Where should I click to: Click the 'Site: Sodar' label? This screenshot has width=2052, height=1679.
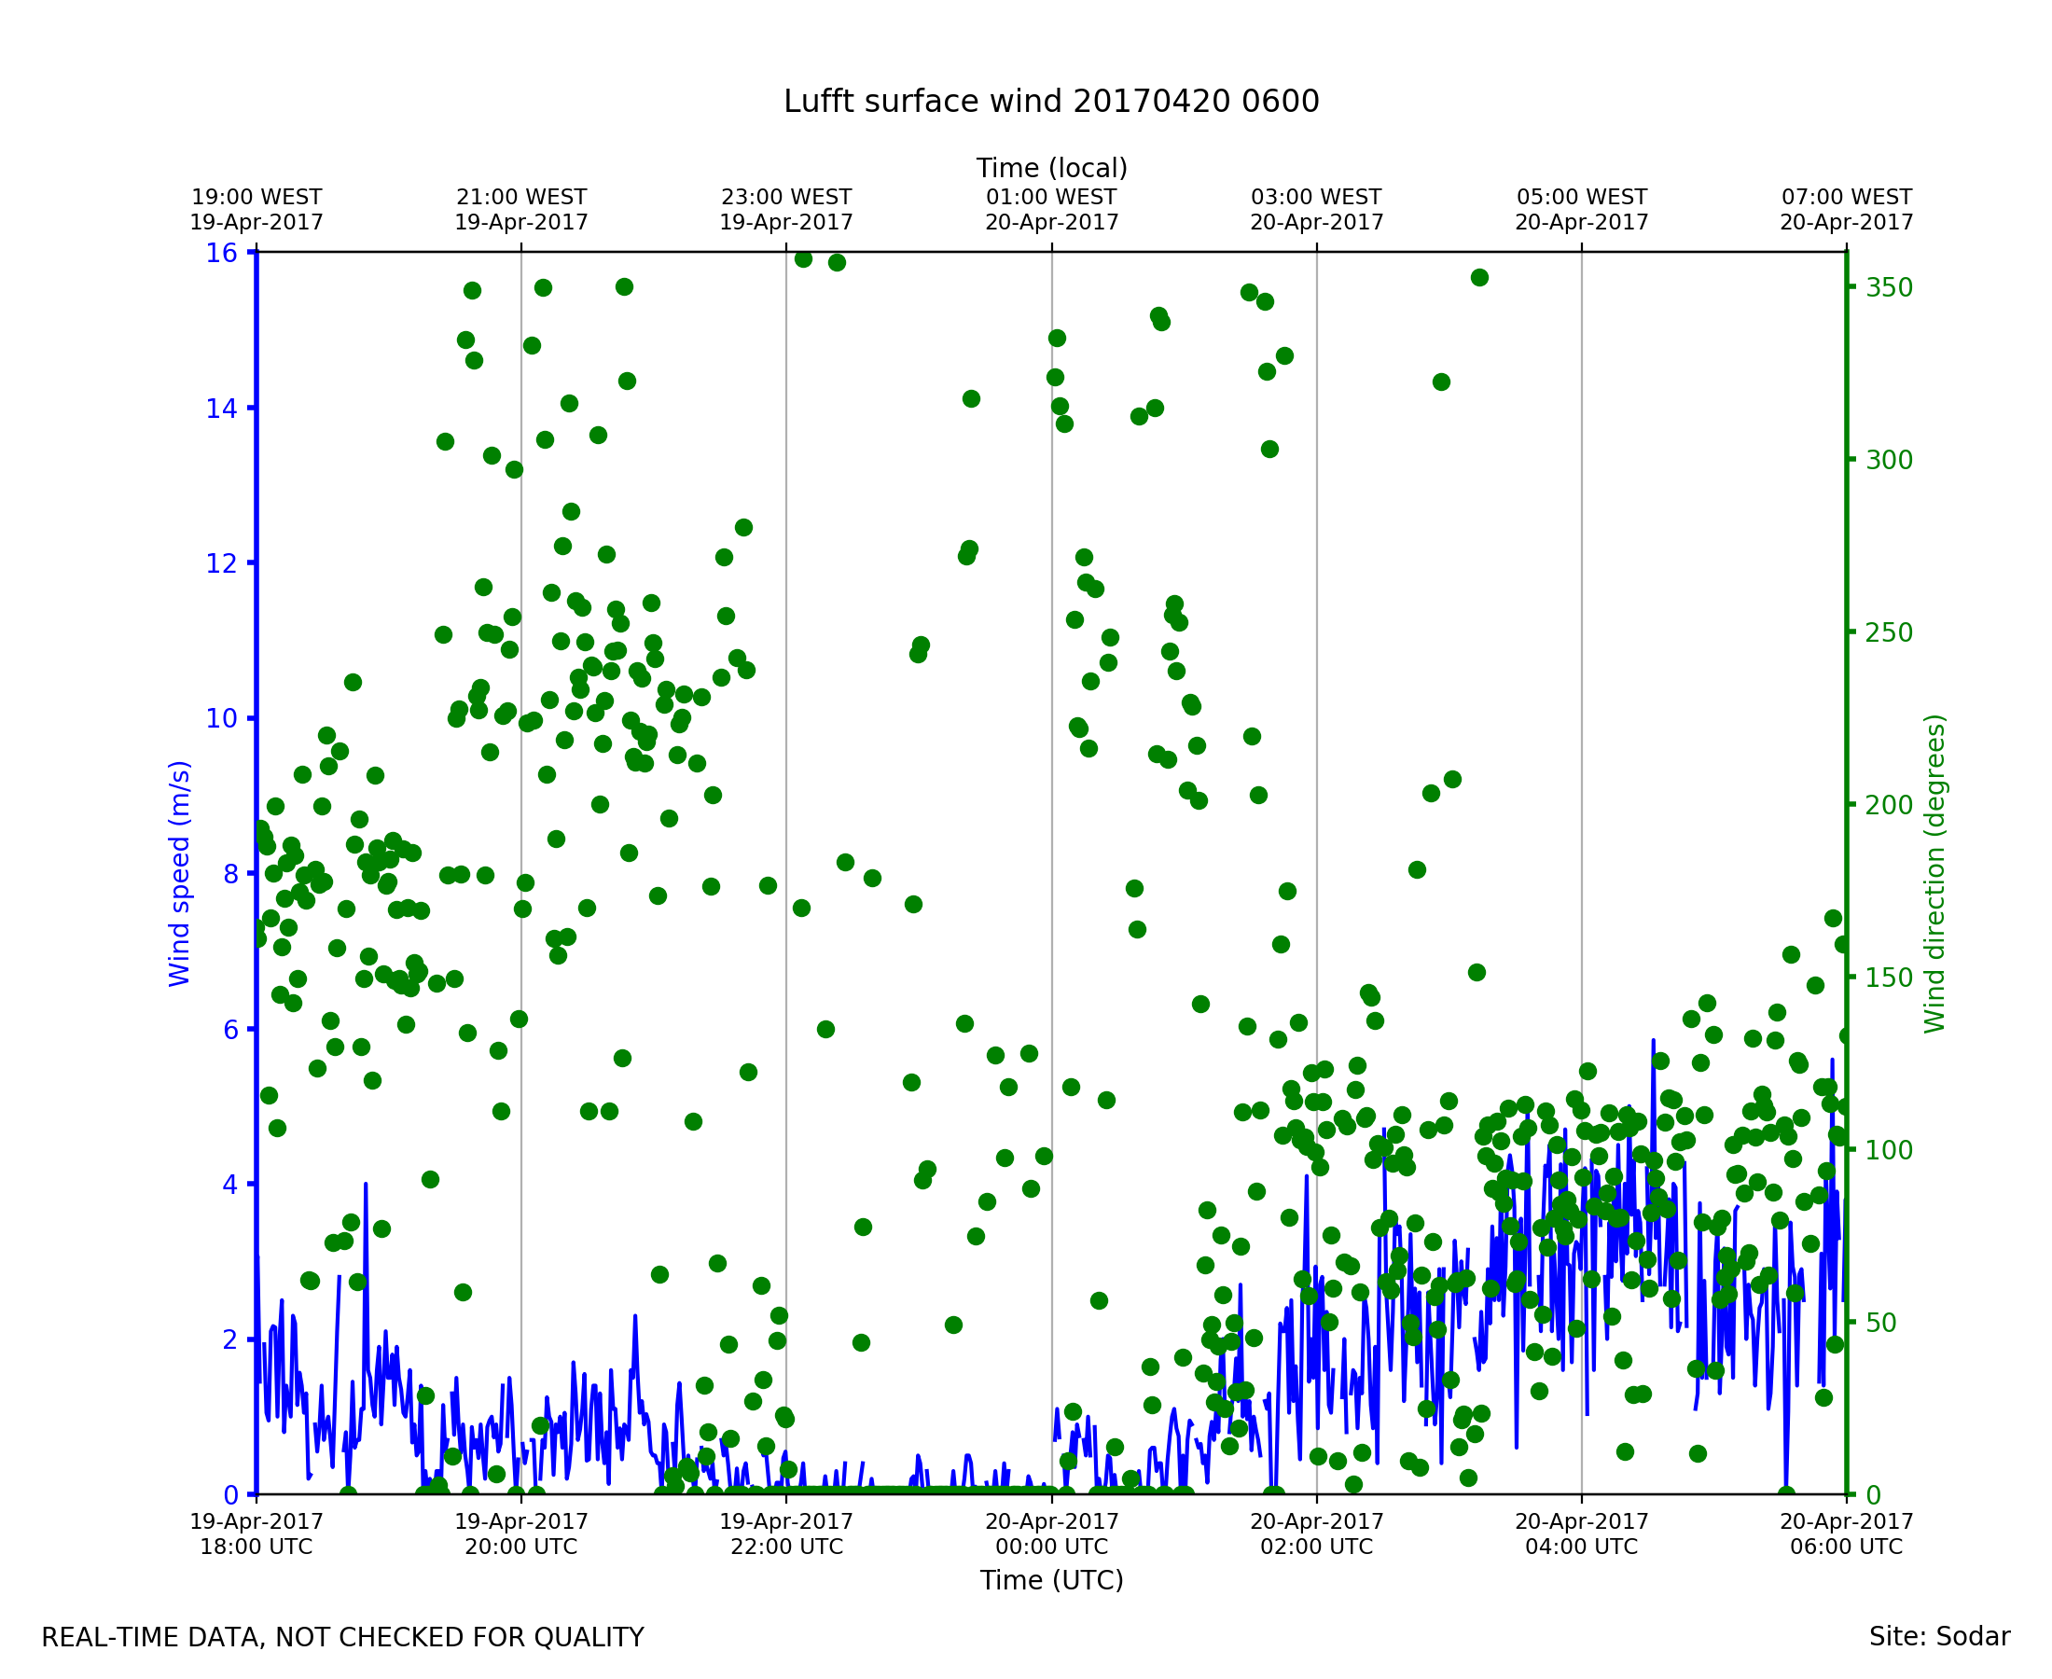(x=1939, y=1636)
